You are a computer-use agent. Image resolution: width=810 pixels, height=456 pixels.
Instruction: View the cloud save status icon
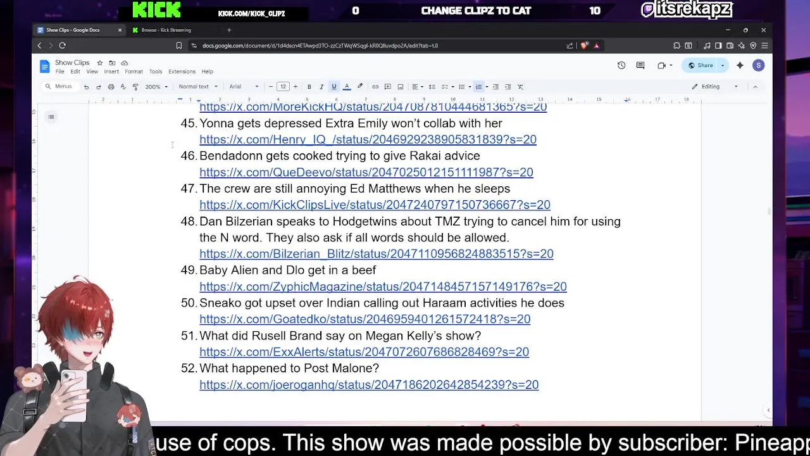125,63
